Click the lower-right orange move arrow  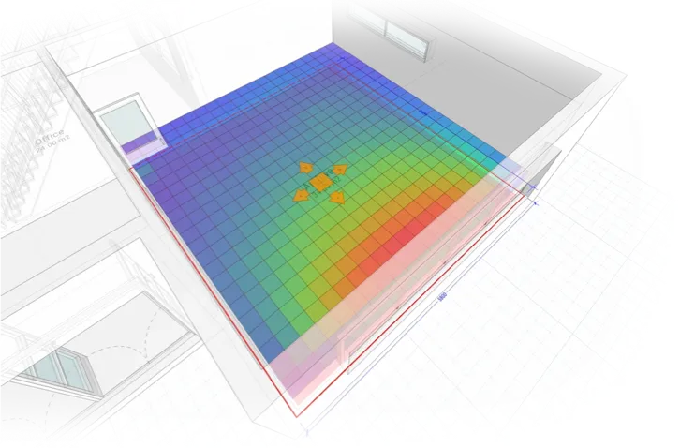click(337, 198)
